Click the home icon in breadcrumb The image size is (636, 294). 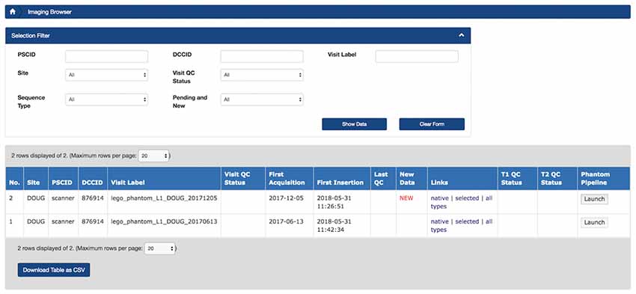point(13,12)
